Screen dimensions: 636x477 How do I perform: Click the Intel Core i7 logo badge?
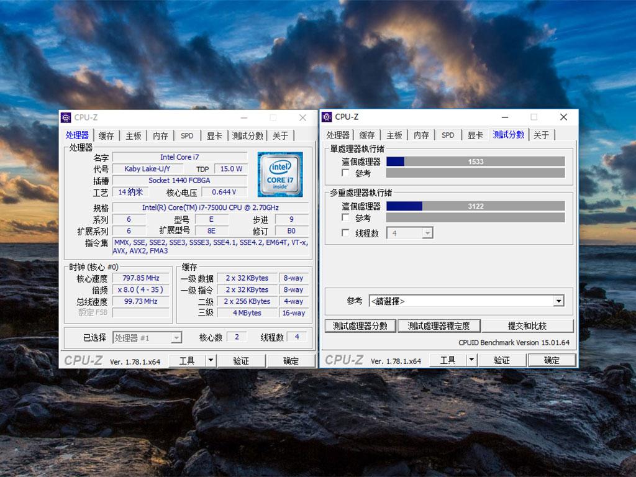(280, 175)
